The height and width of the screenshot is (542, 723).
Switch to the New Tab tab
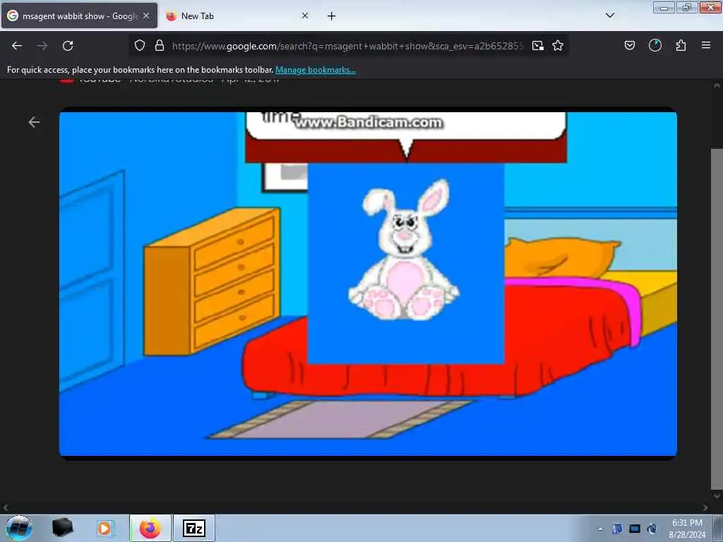click(x=237, y=16)
